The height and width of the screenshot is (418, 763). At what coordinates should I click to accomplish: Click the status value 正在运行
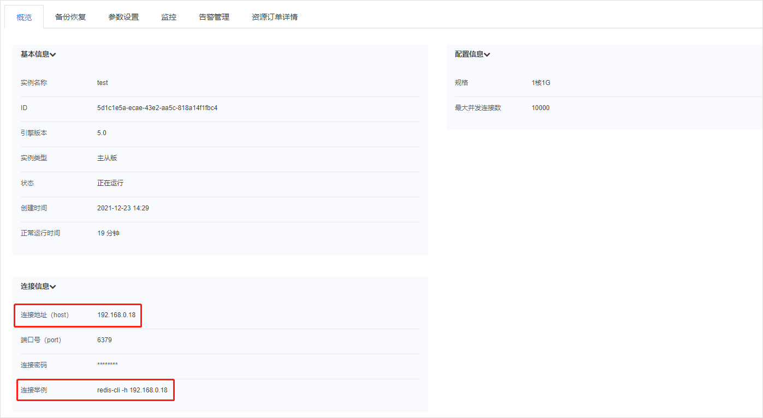[110, 183]
